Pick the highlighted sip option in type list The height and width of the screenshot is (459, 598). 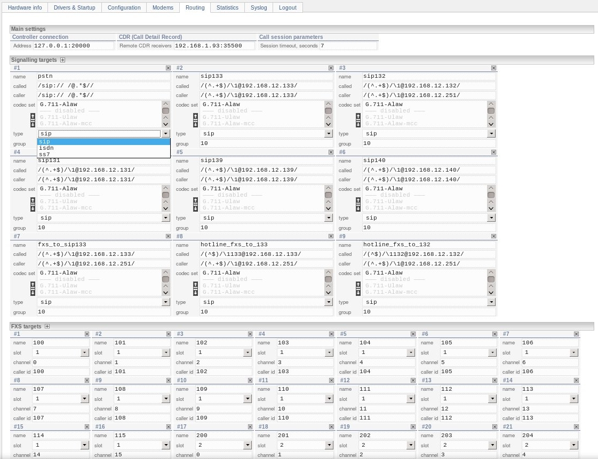pyautogui.click(x=103, y=141)
